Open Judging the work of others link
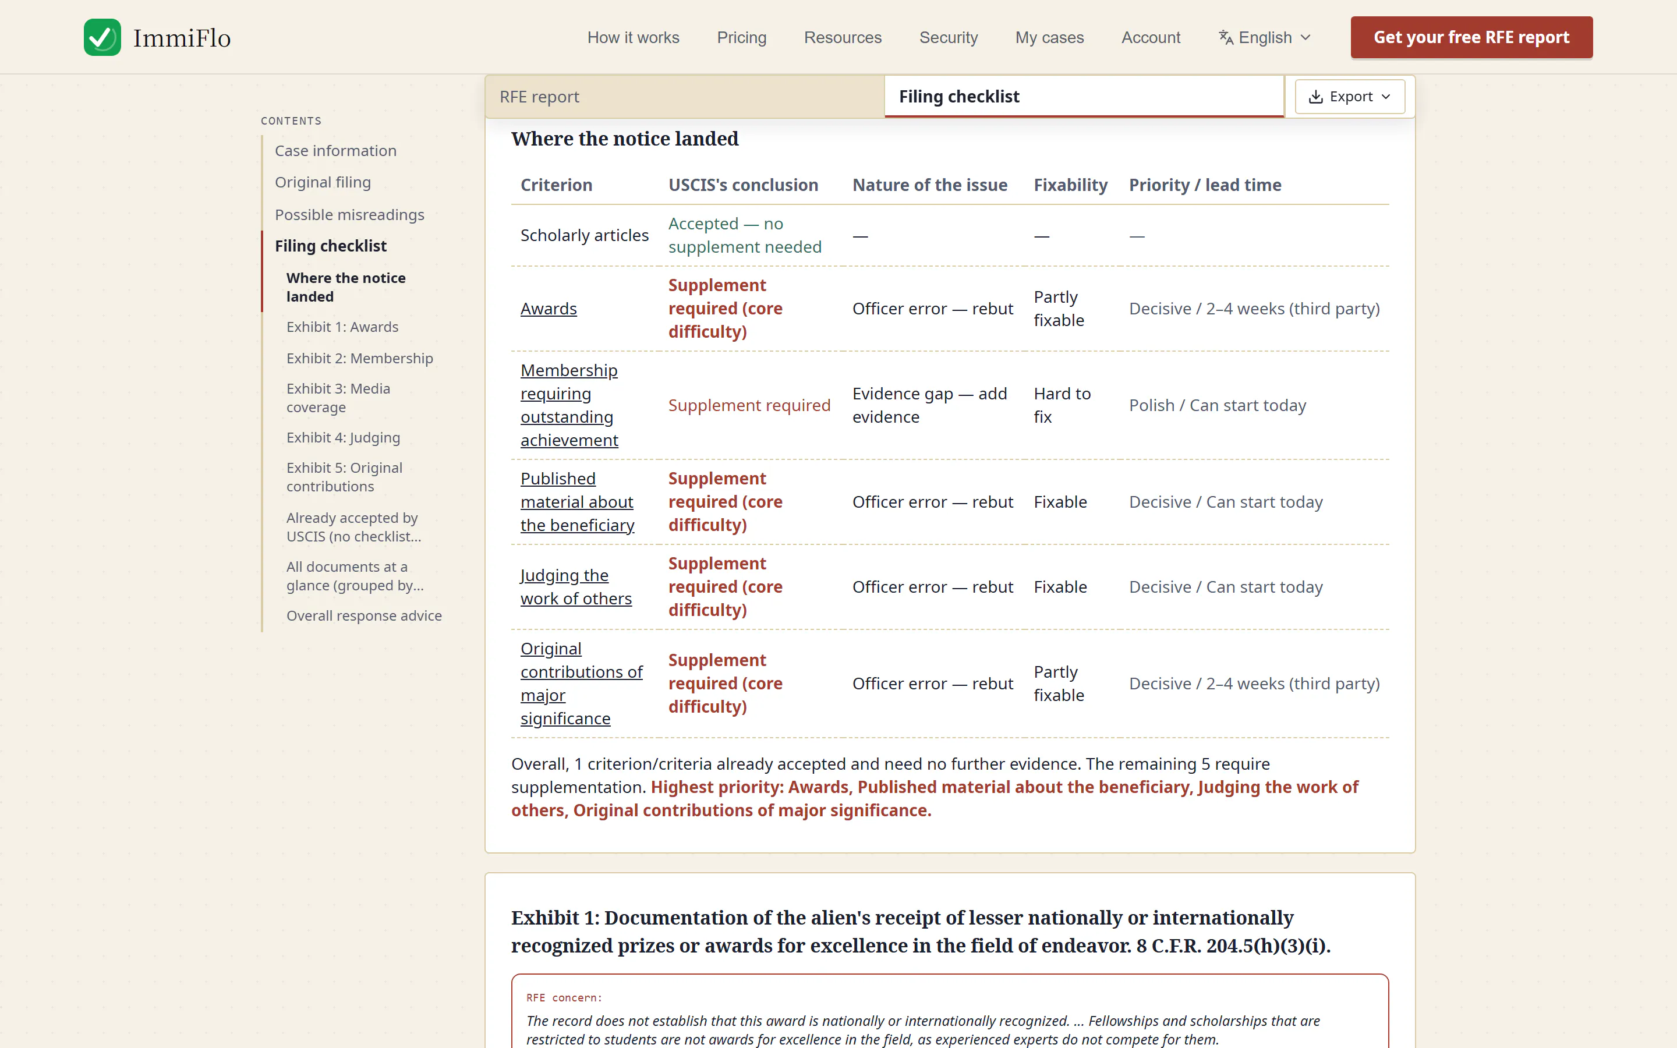Screen dimensions: 1677x1048 (x=576, y=587)
